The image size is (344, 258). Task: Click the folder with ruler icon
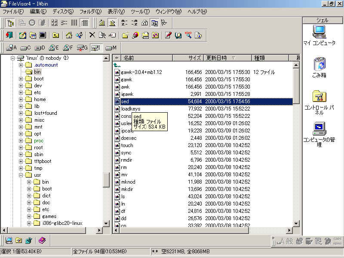tap(145, 35)
